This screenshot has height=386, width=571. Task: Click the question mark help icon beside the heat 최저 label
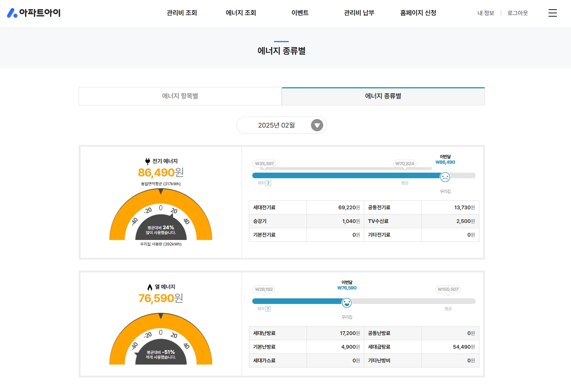pyautogui.click(x=268, y=309)
